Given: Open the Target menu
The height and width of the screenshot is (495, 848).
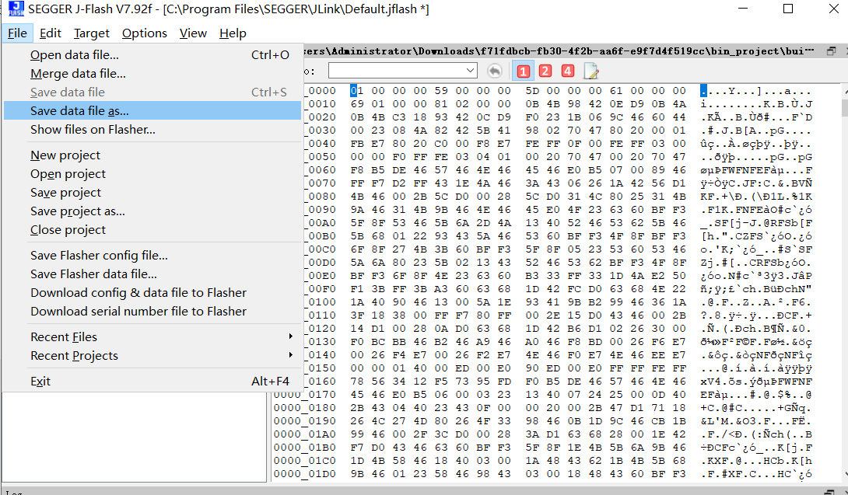Looking at the screenshot, I should [x=91, y=33].
